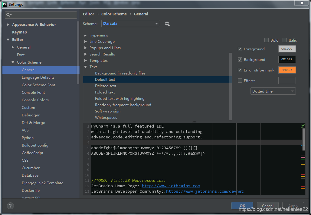This screenshot has height=215, width=311.
Task: Open Console Font page
Action: (x=33, y=93)
